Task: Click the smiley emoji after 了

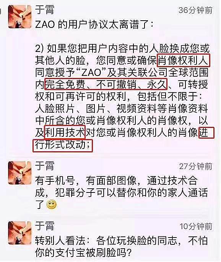Action: click(51, 205)
